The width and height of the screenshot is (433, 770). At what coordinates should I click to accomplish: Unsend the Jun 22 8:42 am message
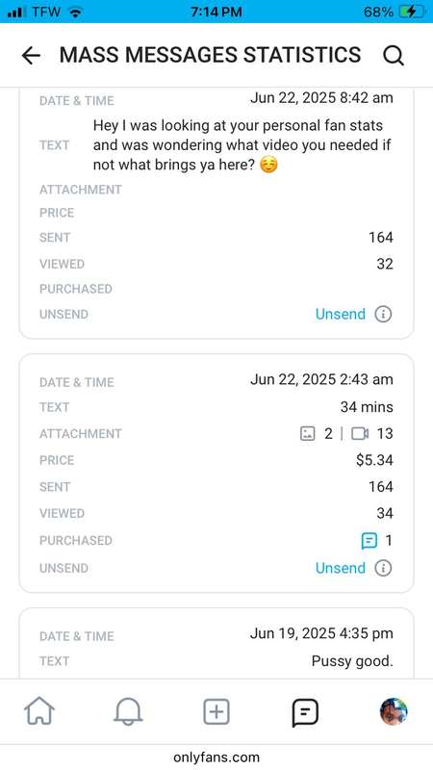(341, 315)
